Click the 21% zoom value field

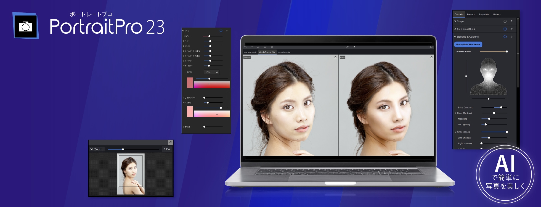167,149
